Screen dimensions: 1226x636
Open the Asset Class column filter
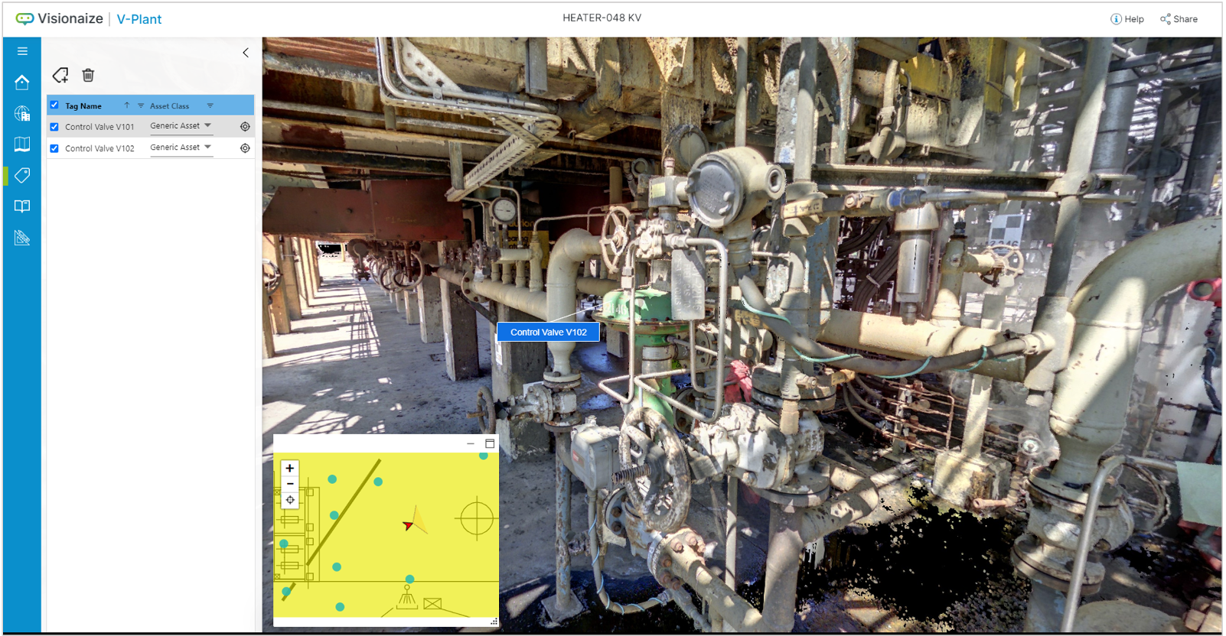(x=210, y=105)
